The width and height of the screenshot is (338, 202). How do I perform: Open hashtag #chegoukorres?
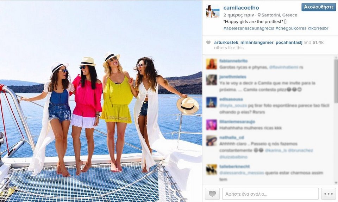(291, 28)
